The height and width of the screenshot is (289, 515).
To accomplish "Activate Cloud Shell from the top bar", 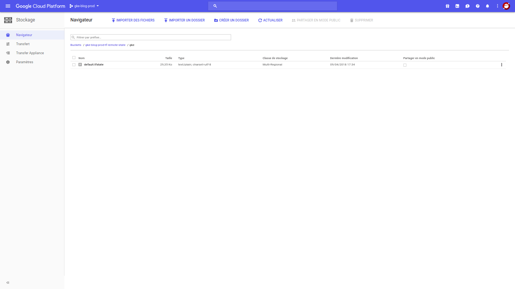I will (457, 6).
